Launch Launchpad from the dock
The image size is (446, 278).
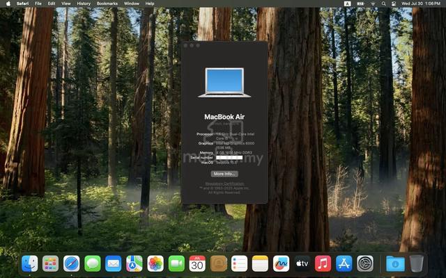click(x=51, y=263)
